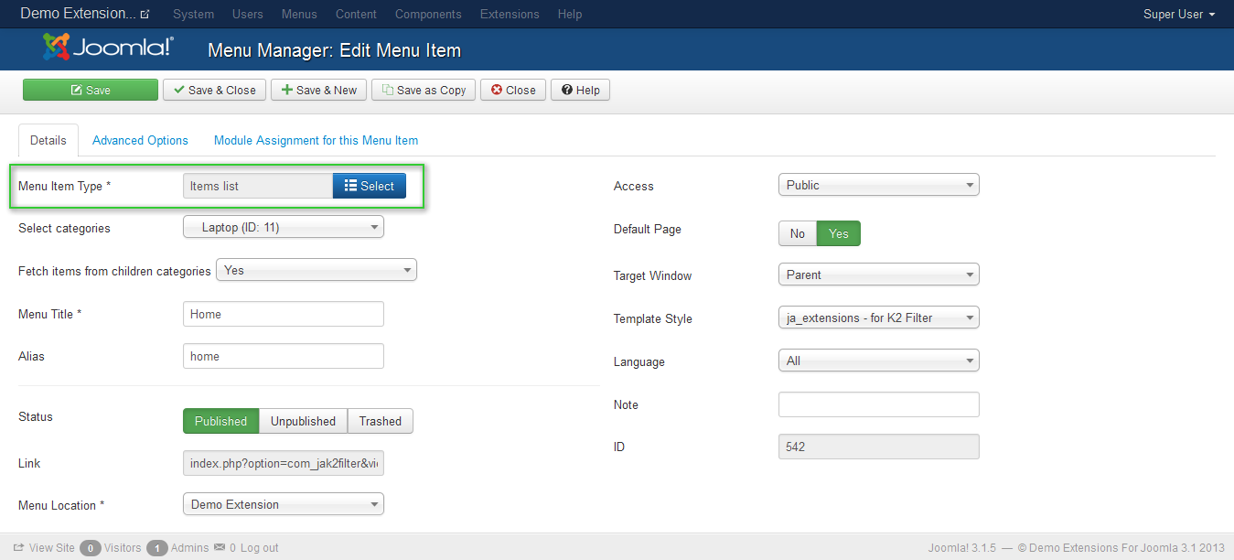1234x560 pixels.
Task: Set Default Page to No
Action: point(797,233)
